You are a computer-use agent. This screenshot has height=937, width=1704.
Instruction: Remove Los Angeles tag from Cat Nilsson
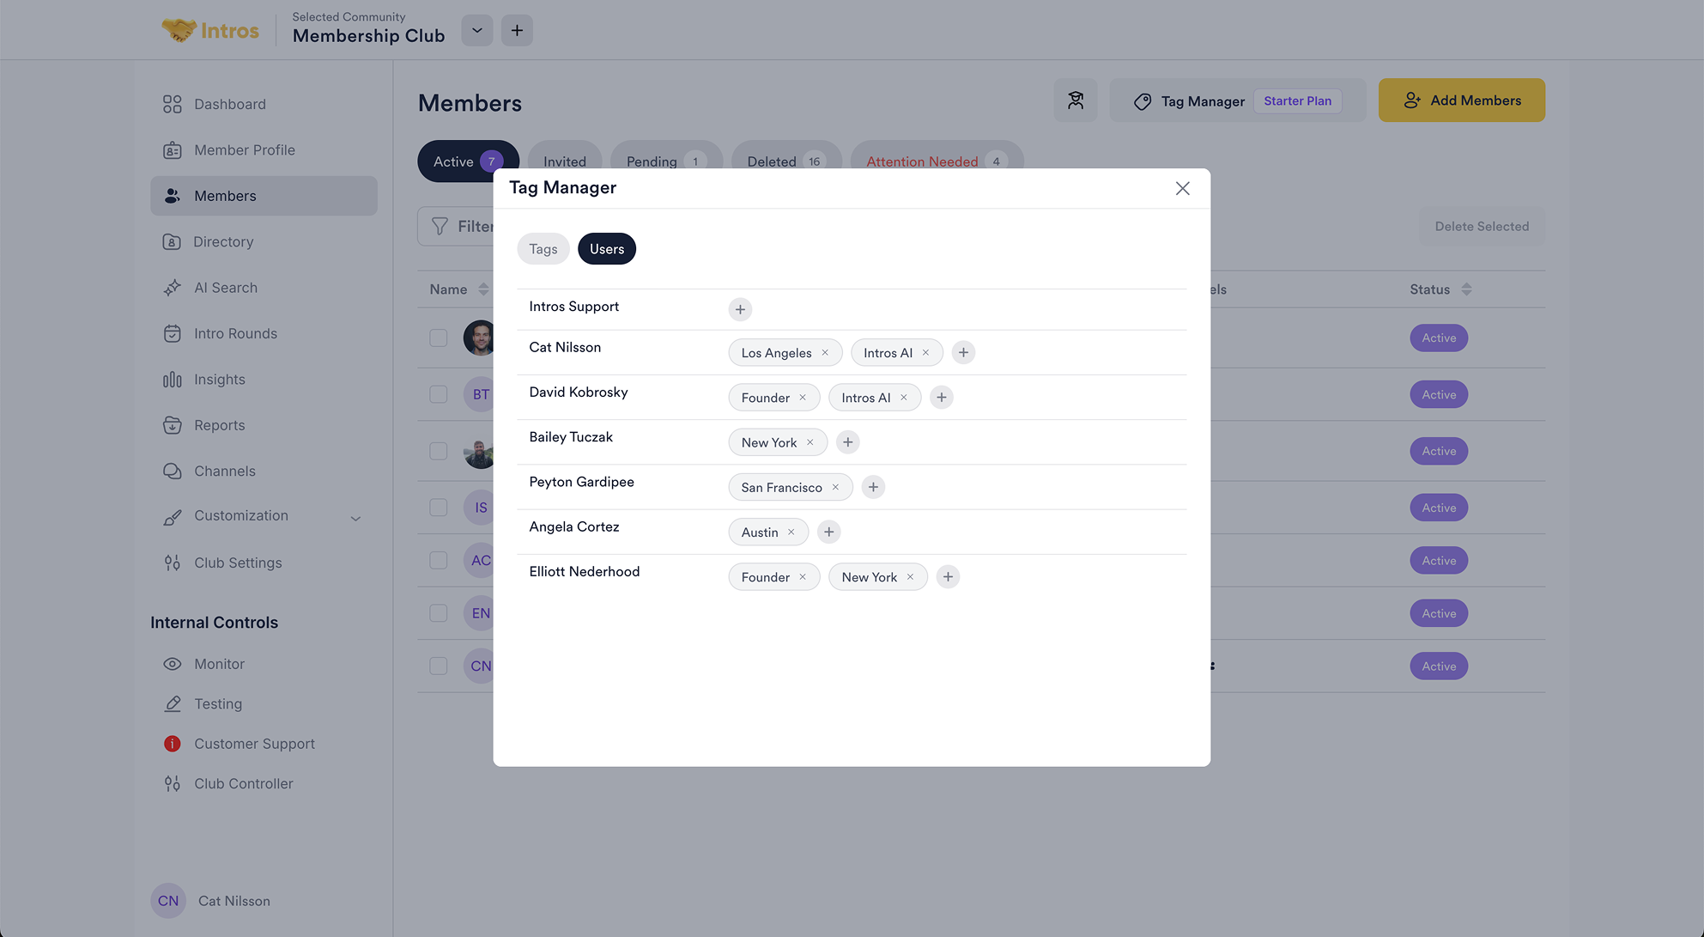pyautogui.click(x=825, y=353)
